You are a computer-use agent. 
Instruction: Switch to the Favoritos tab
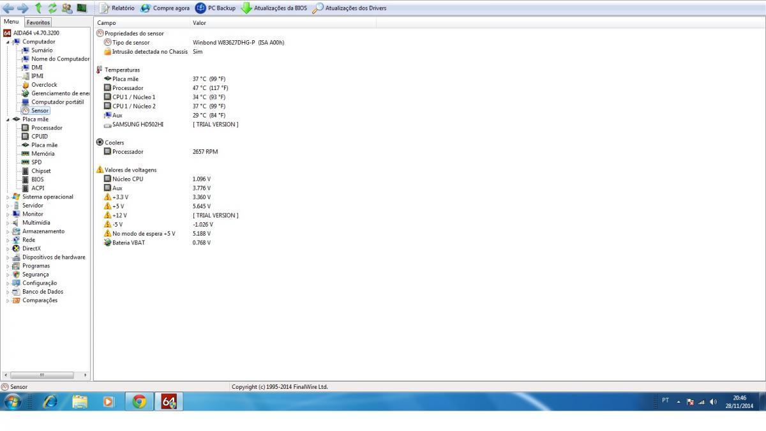38,22
